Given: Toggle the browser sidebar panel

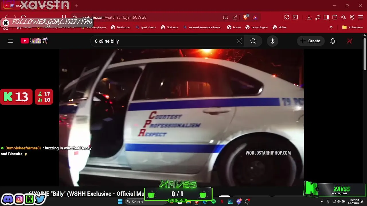Looking at the screenshot, I should (x=326, y=17).
